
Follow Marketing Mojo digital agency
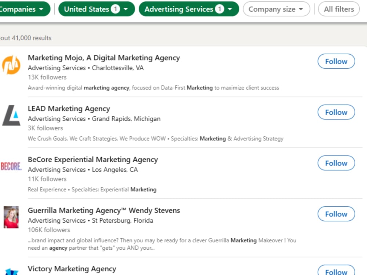(336, 61)
